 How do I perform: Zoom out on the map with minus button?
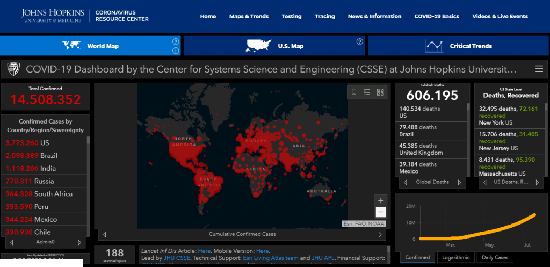click(381, 212)
